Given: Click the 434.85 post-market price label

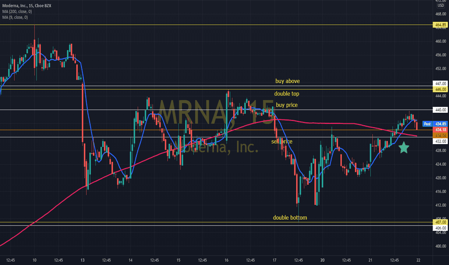Looking at the screenshot, I should pyautogui.click(x=440, y=124).
